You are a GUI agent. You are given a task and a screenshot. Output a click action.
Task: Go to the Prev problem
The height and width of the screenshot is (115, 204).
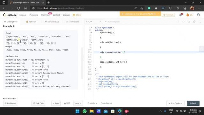pos(56,103)
